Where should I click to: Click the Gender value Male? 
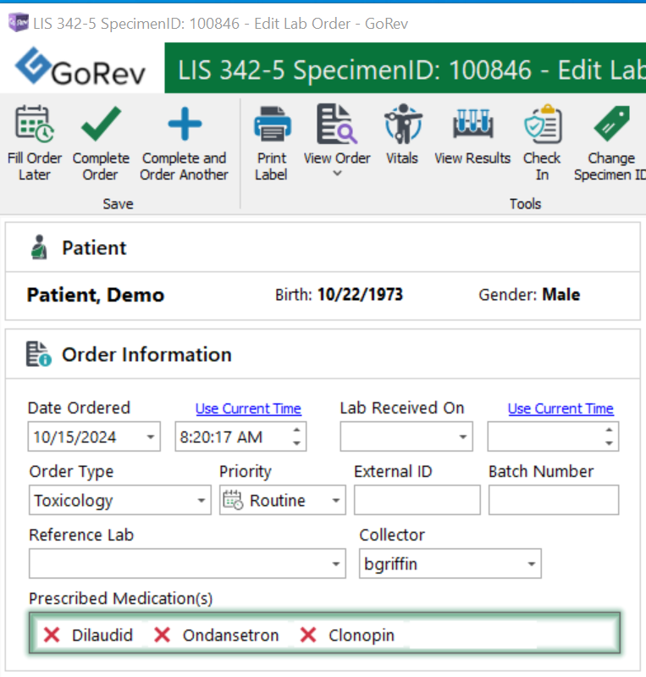point(561,295)
